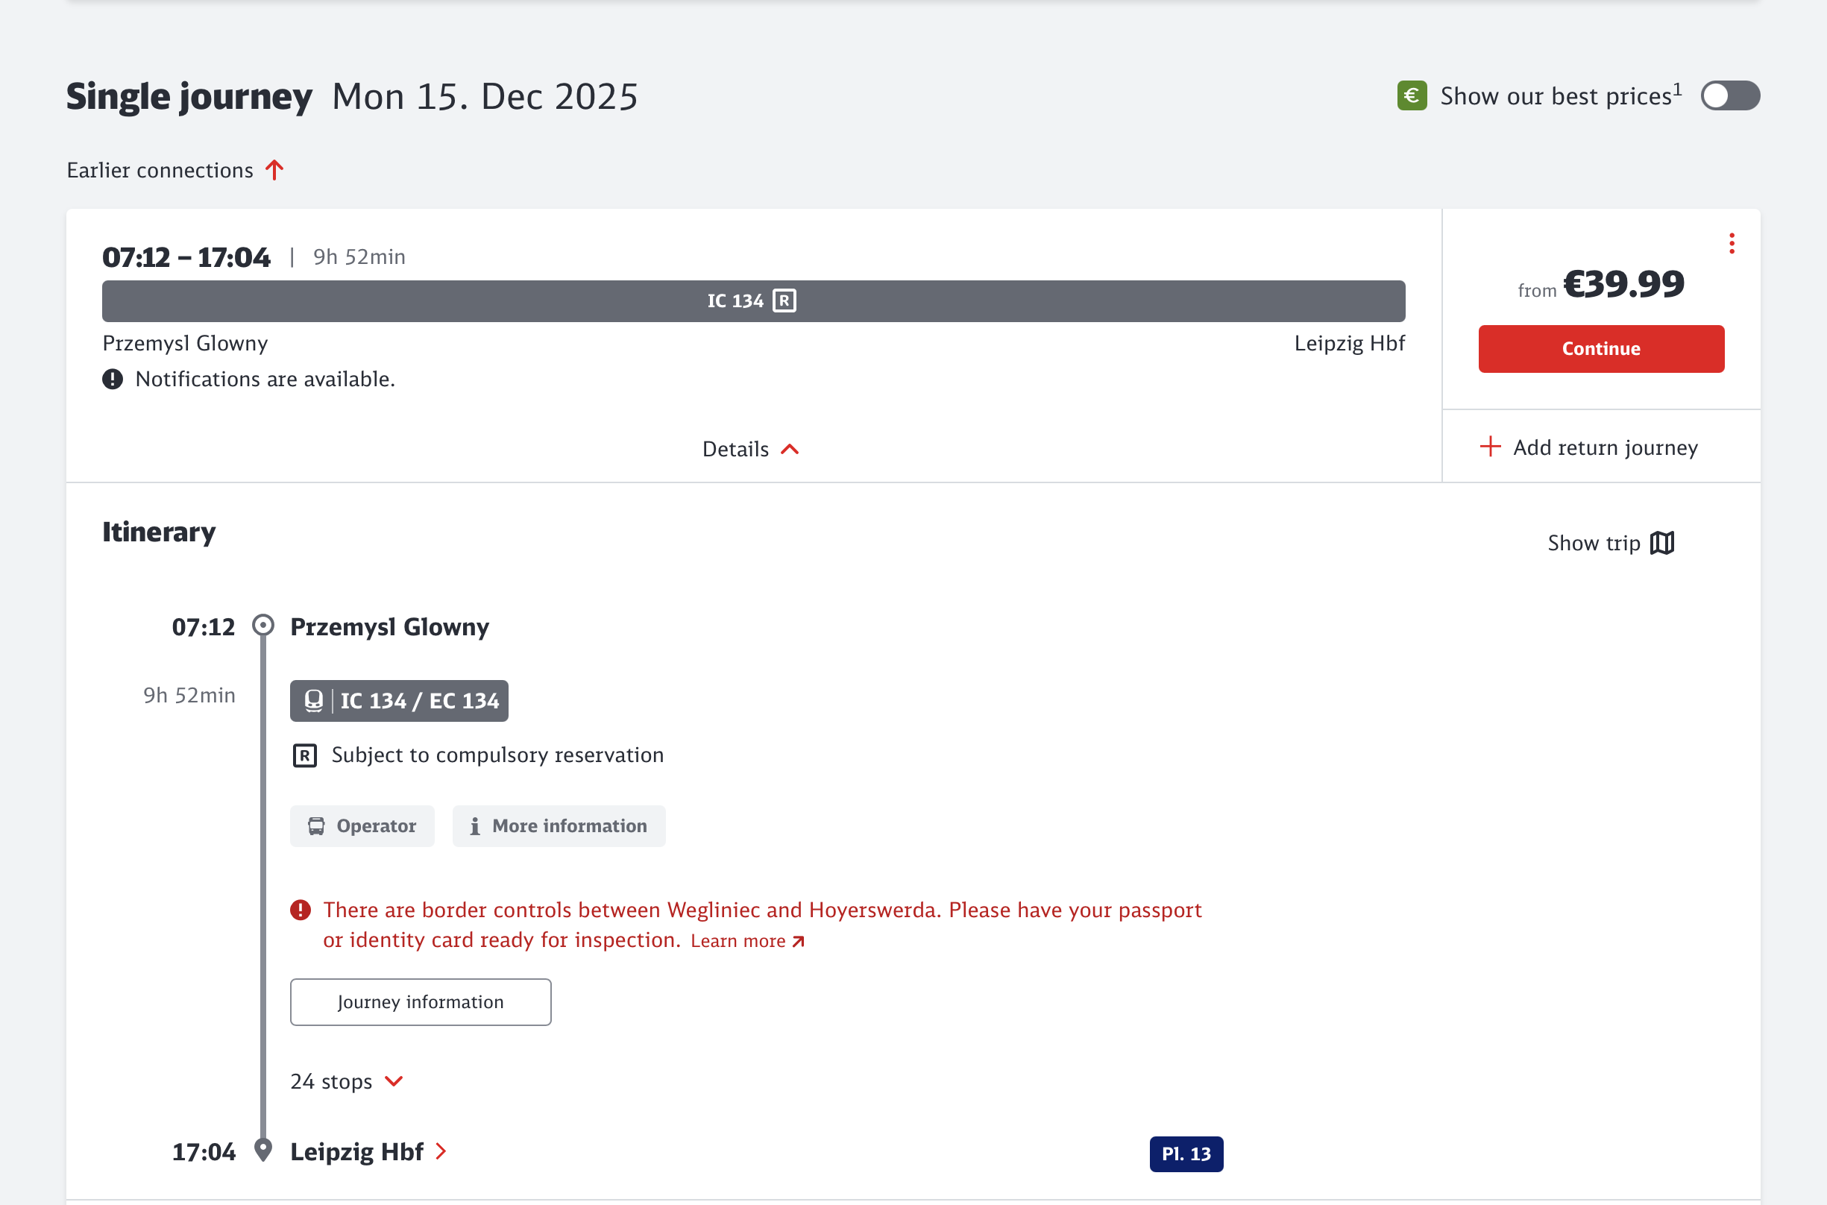Click the three-dot options menu icon
The height and width of the screenshot is (1205, 1827).
(1731, 244)
